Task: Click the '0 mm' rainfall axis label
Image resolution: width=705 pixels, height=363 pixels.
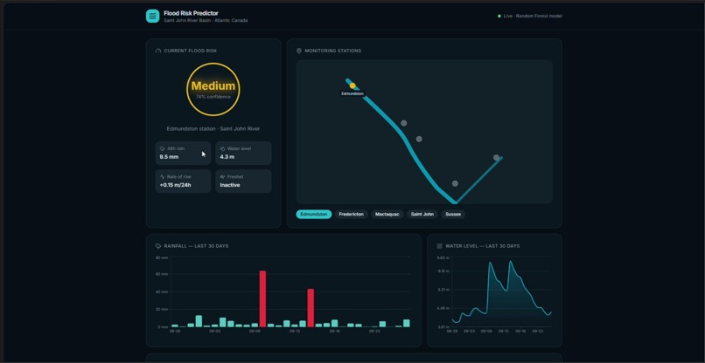Action: [162, 327]
